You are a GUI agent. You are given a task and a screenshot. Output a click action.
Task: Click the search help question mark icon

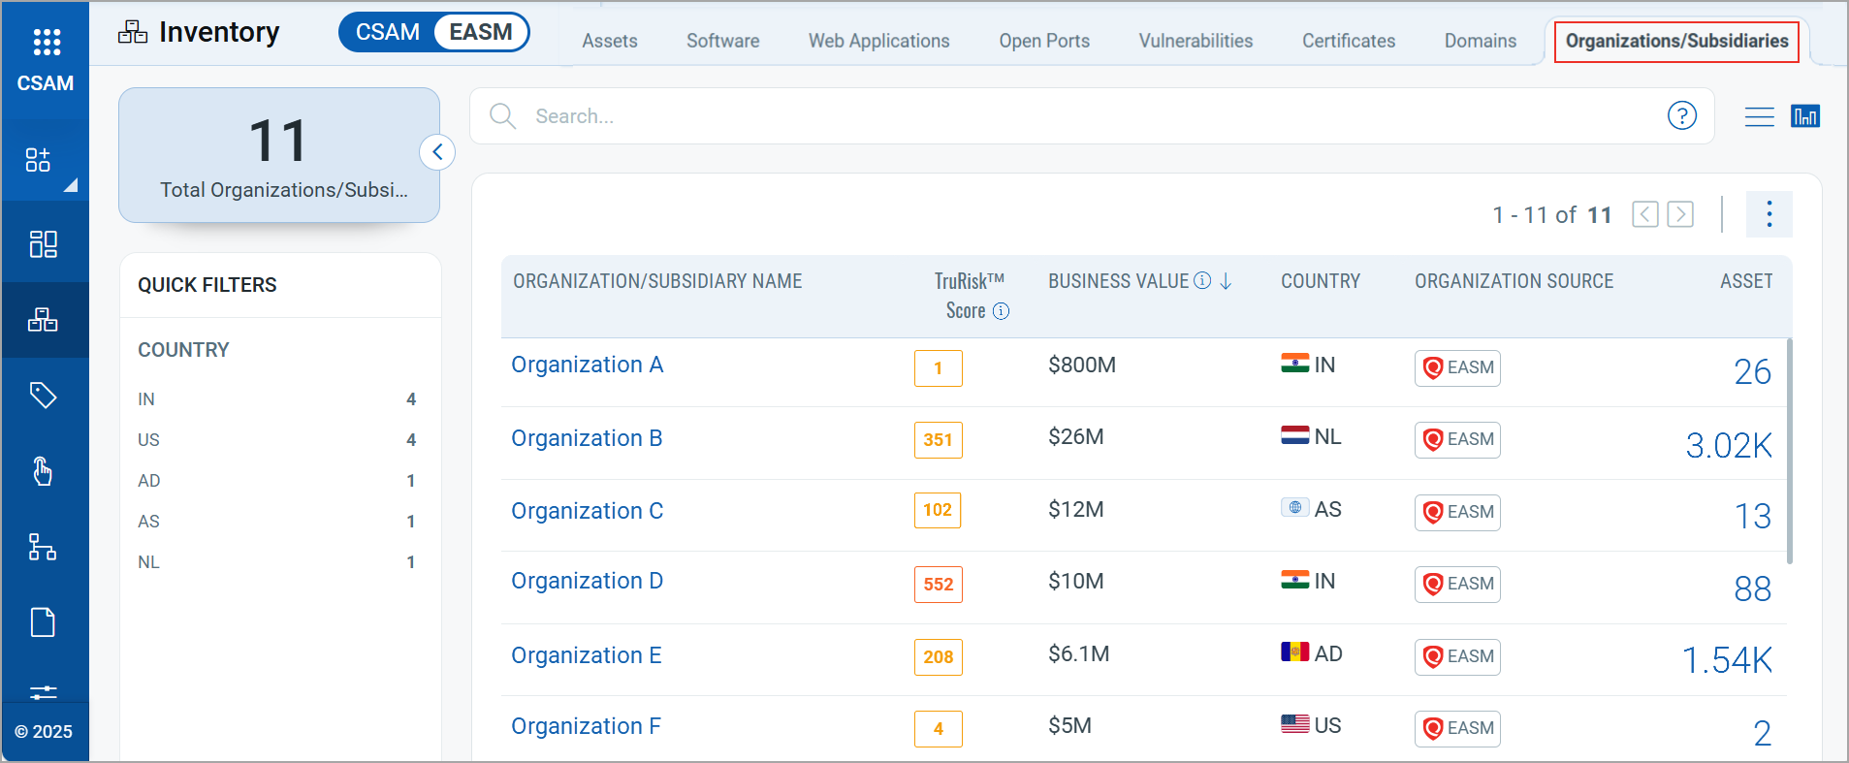[1681, 116]
